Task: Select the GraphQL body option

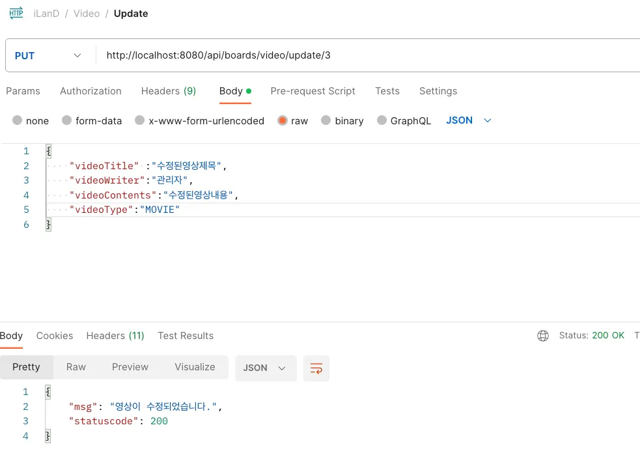Action: point(382,120)
